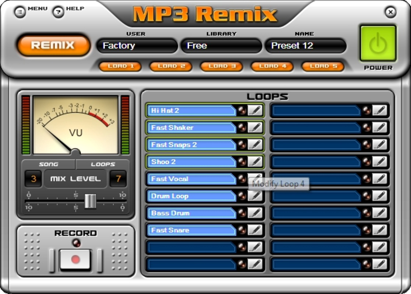
Task: Edit the Bass Drum loop with pencil icon
Action: tap(255, 213)
